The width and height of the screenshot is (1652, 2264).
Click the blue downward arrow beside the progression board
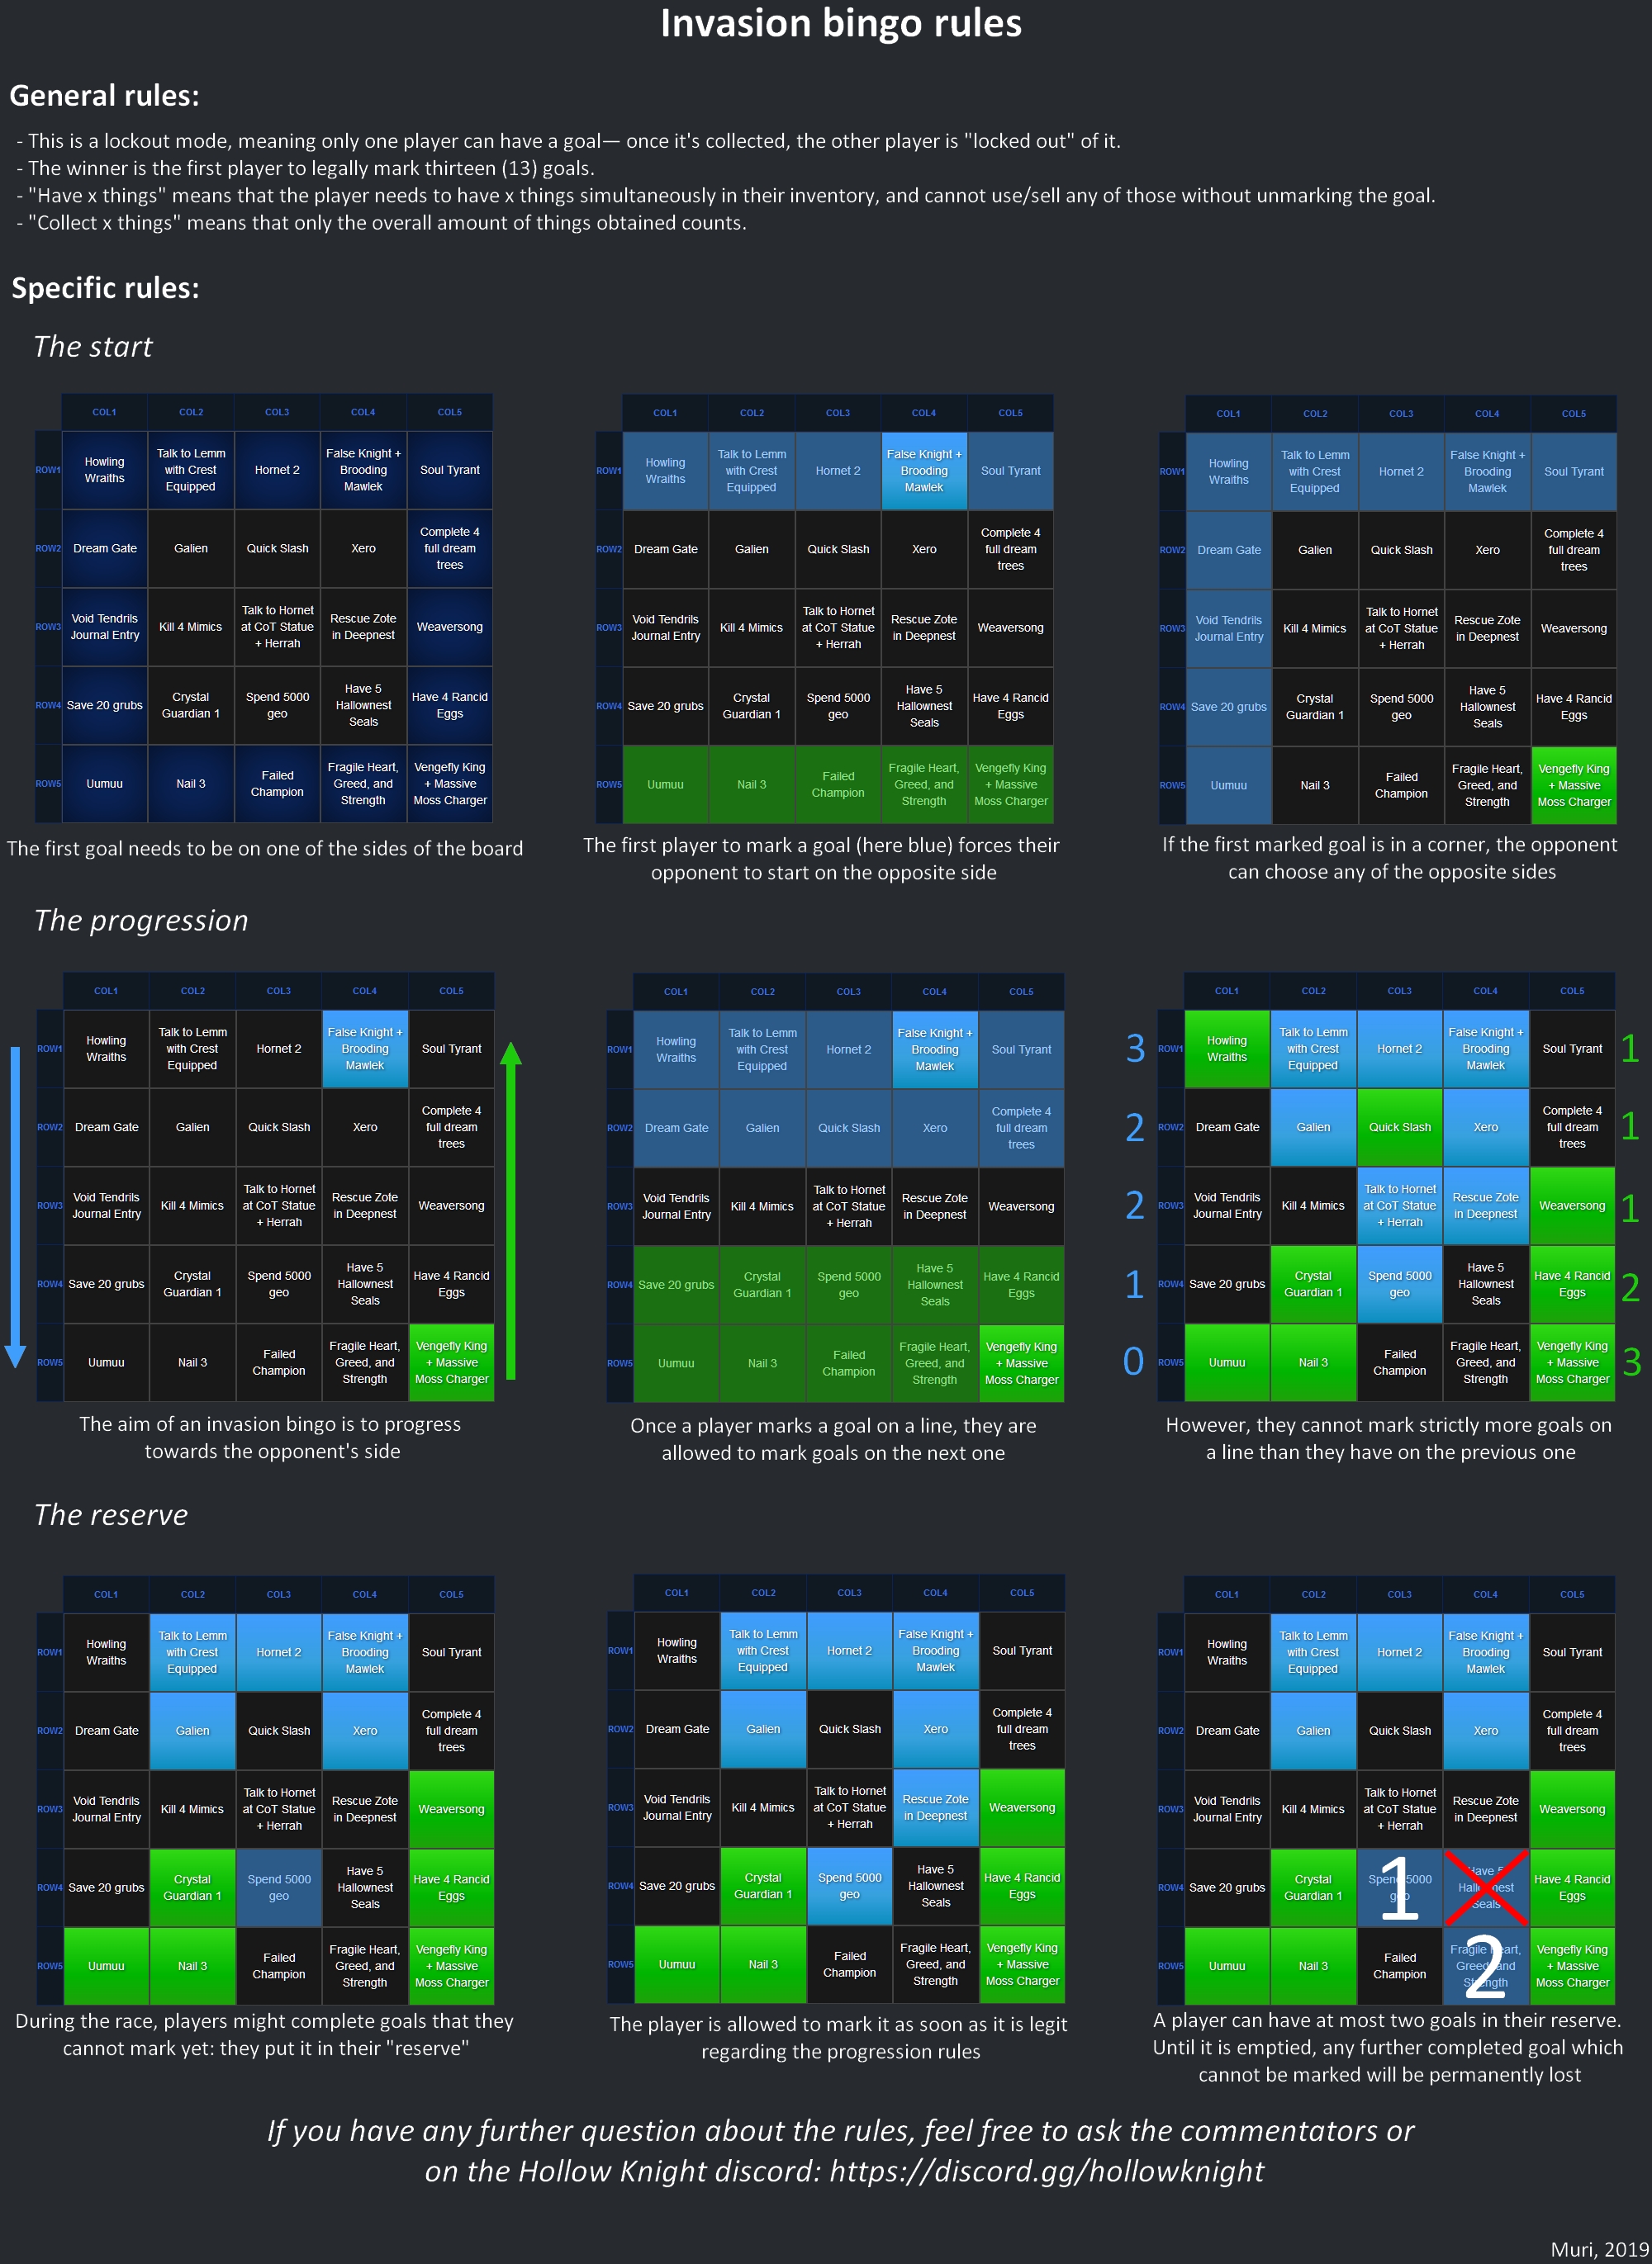point(15,1206)
